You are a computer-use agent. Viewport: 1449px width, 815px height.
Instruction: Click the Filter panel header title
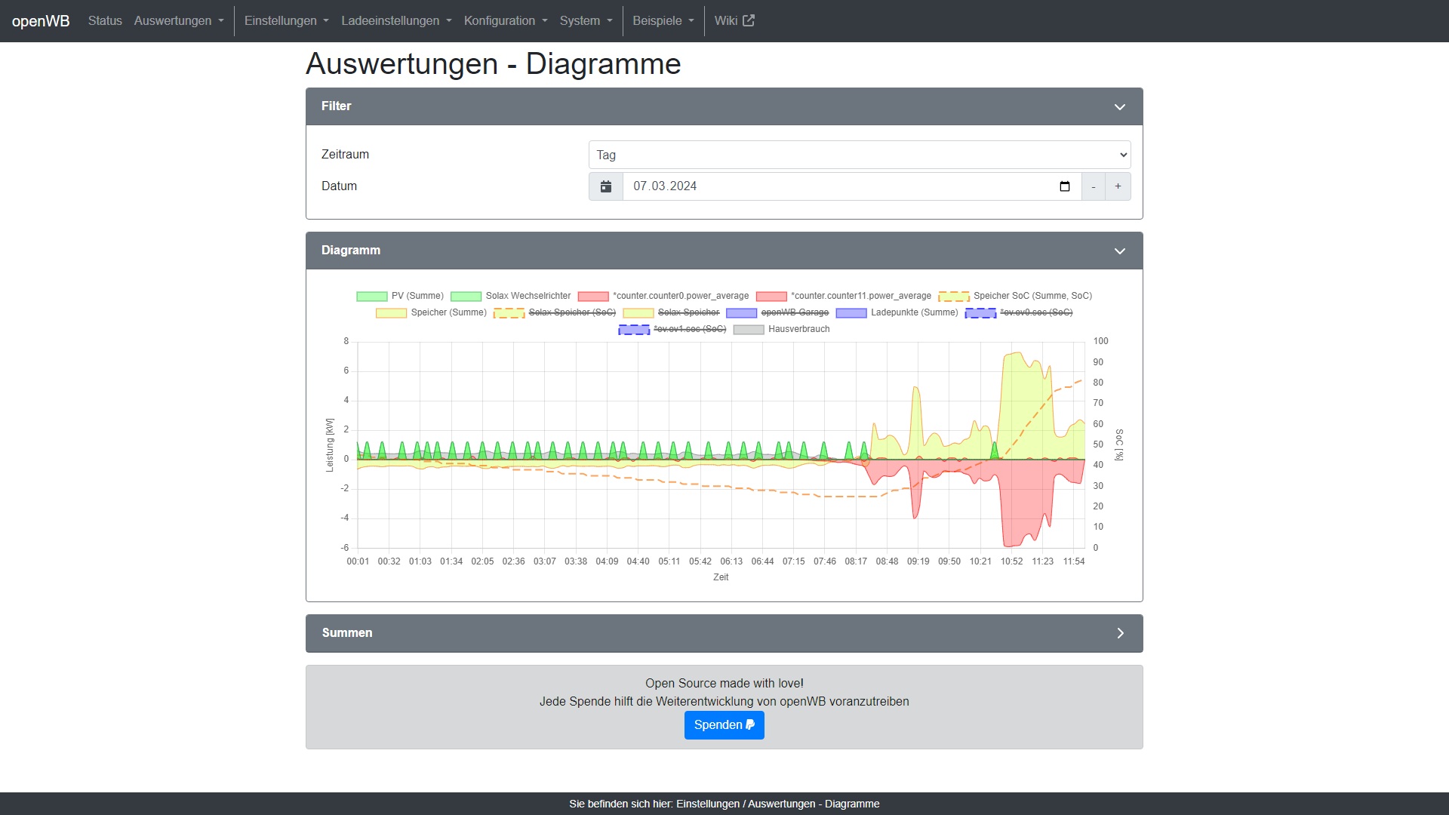tap(336, 106)
